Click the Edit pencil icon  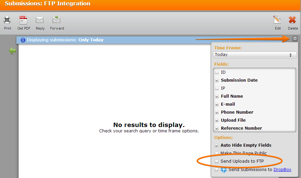[x=277, y=20]
